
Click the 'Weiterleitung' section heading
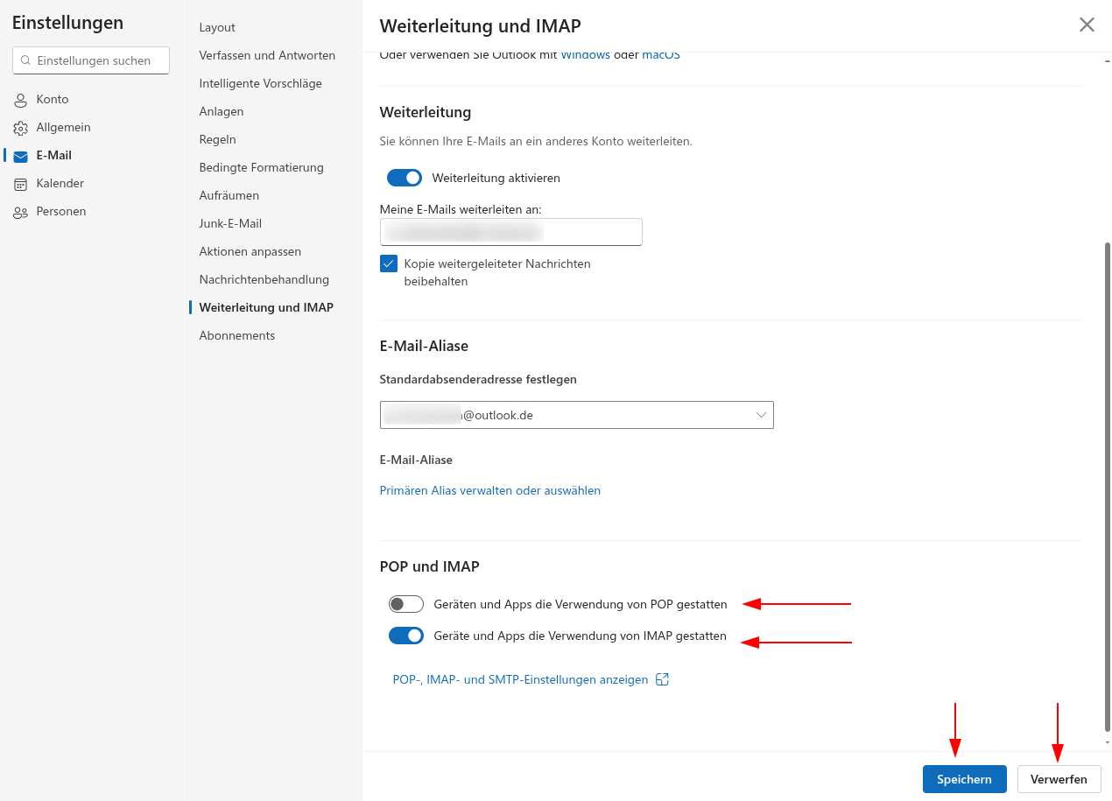pyautogui.click(x=426, y=112)
